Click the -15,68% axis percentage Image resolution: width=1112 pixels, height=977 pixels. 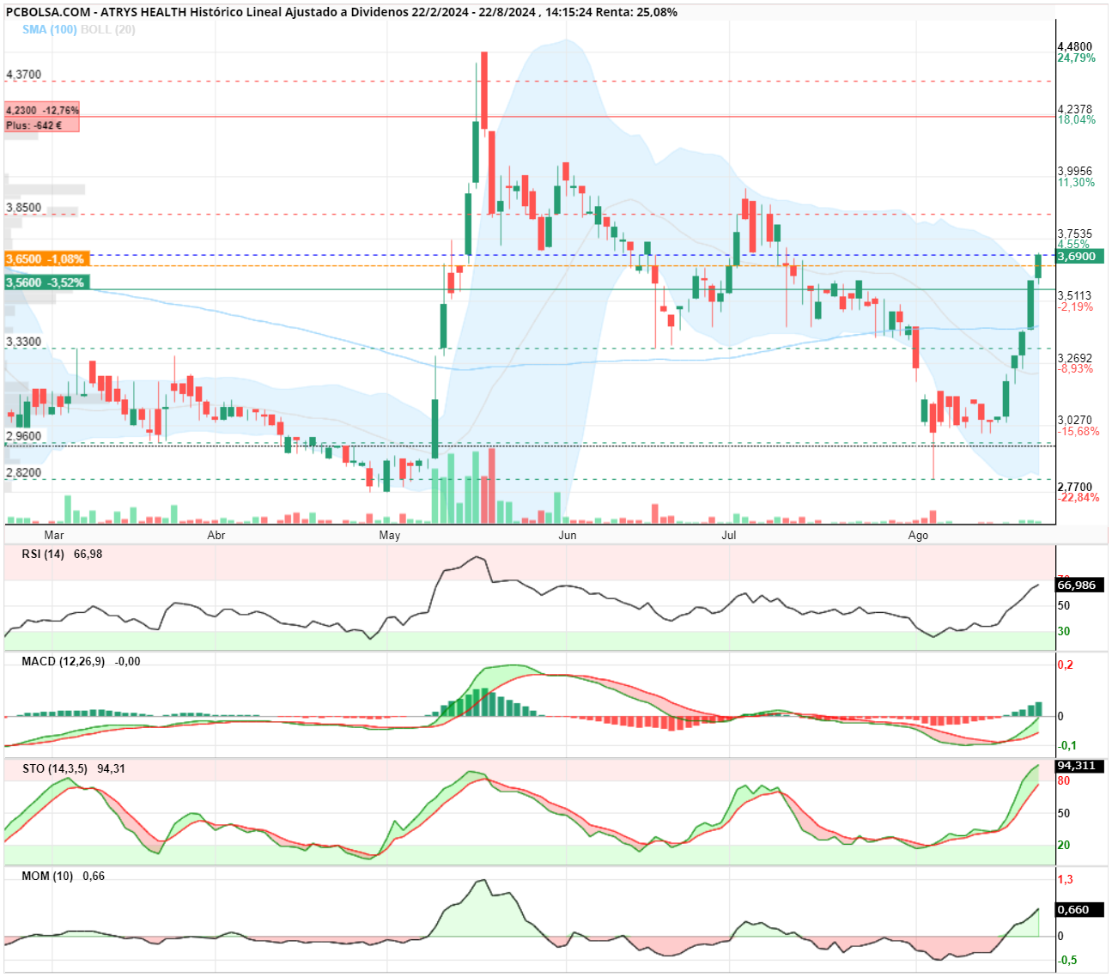(1079, 431)
